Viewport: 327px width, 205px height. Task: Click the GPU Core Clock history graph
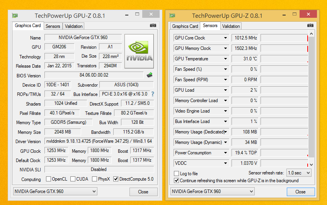click(284, 38)
